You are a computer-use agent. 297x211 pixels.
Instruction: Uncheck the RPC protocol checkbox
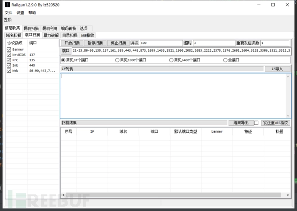pos(9,60)
